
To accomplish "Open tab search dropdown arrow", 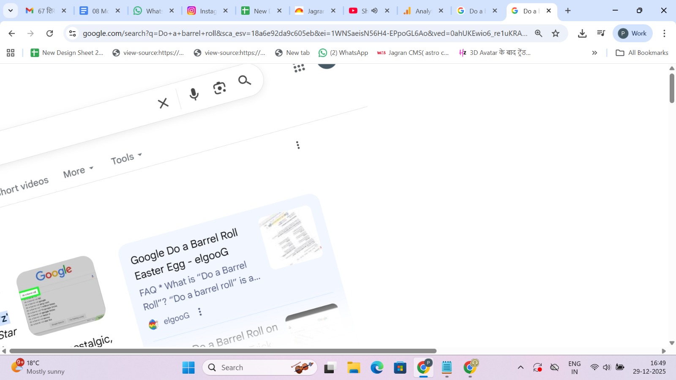I will [x=11, y=11].
